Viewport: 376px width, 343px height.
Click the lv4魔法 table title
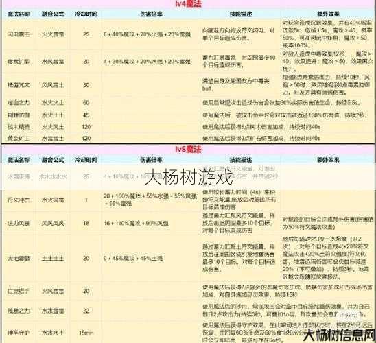[x=188, y=3]
